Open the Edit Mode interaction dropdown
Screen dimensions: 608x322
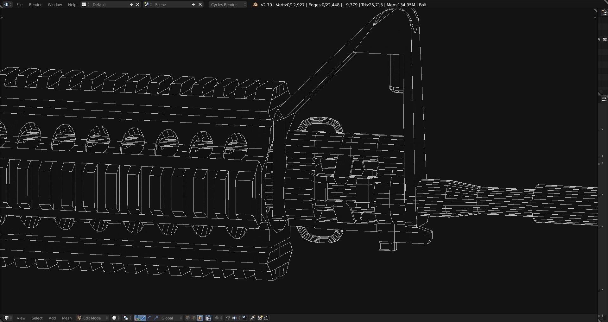(92, 318)
